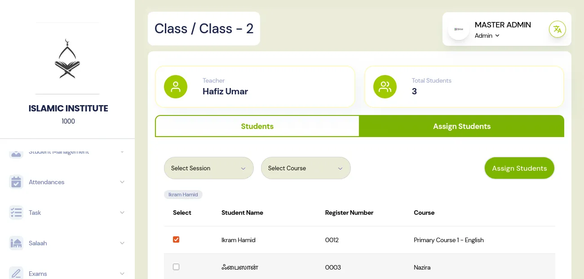Viewport: 584px width, 279px height.
Task: Click the Exams pencil icon
Action: coord(16,273)
